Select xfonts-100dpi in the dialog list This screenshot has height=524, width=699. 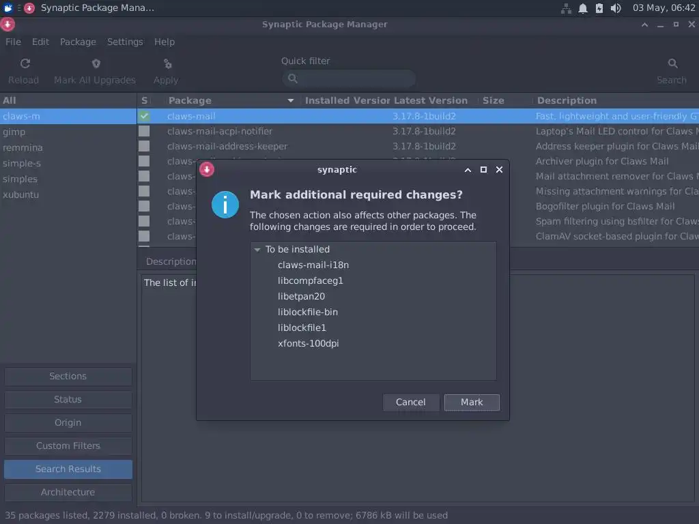[x=308, y=344]
